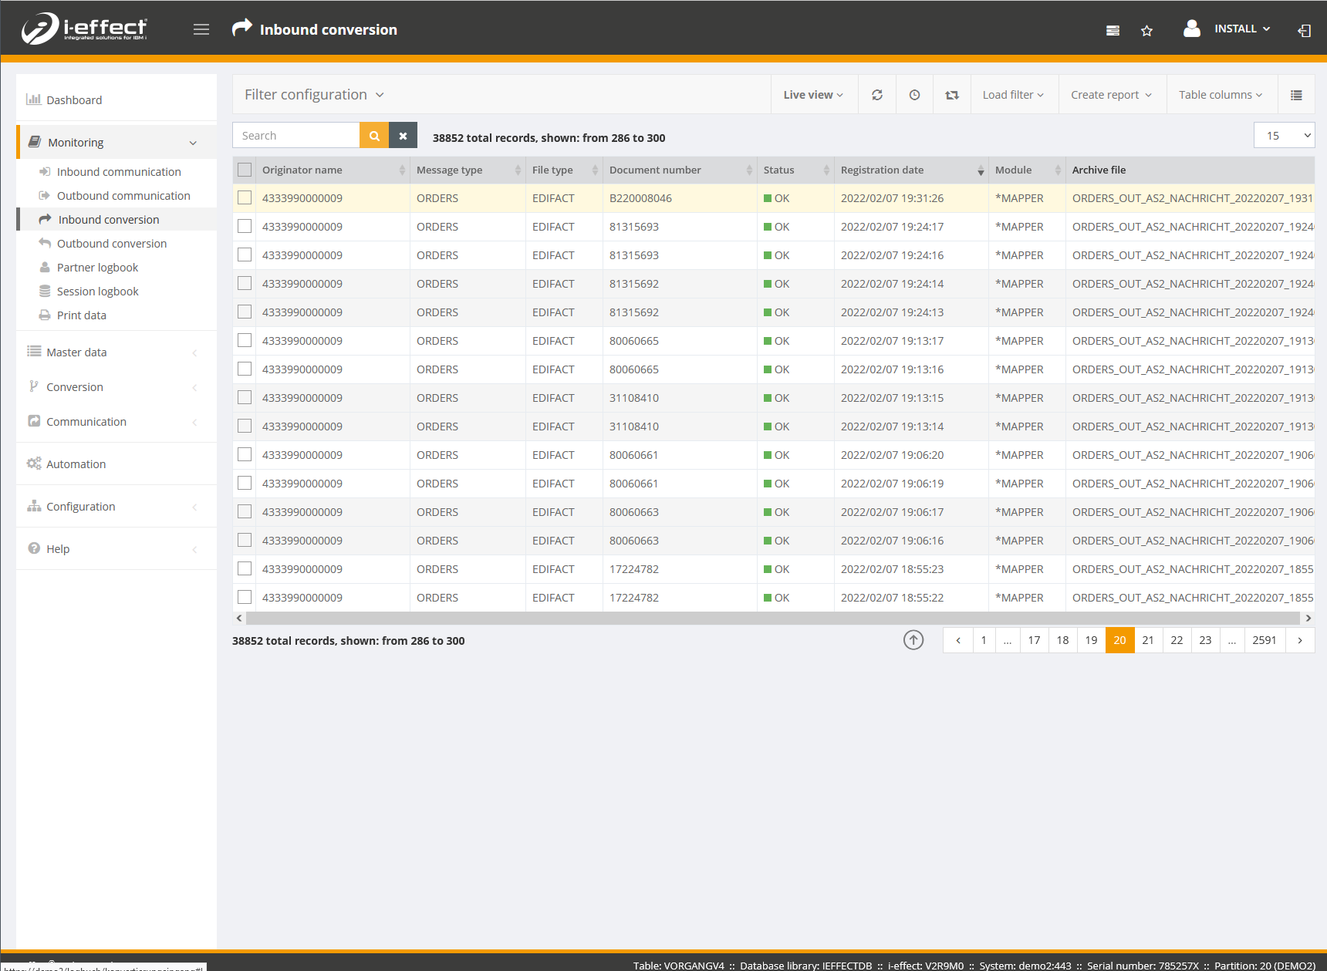This screenshot has width=1327, height=971.
Task: Open the Table columns dropdown
Action: pos(1220,95)
